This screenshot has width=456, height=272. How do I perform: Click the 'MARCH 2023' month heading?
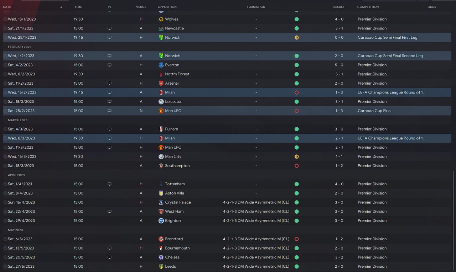coord(18,120)
